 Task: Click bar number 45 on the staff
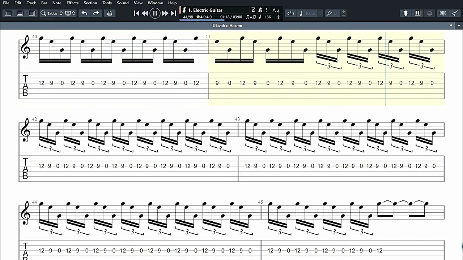(x=260, y=202)
